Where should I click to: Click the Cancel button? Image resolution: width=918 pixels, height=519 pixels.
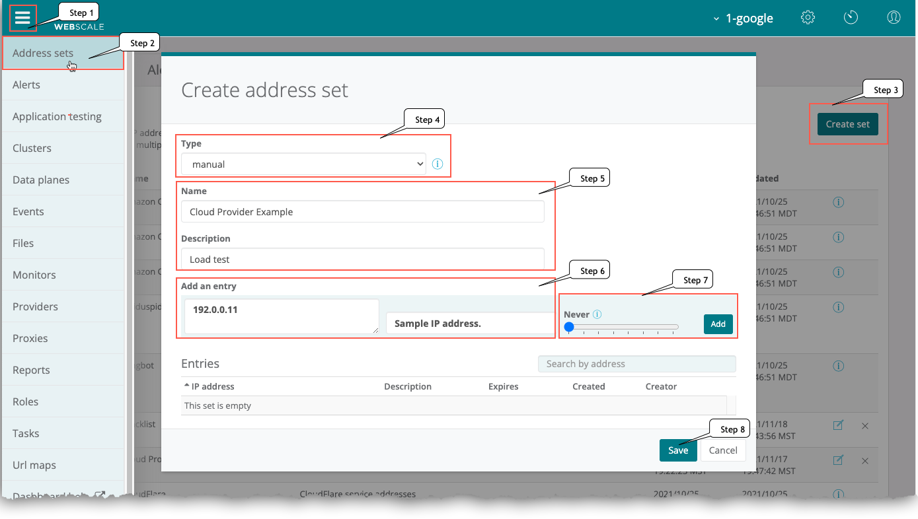pos(723,450)
